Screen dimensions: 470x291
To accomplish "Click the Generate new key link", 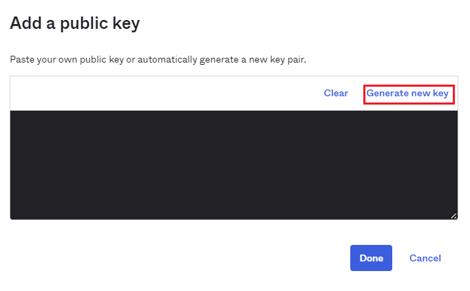I will point(407,94).
